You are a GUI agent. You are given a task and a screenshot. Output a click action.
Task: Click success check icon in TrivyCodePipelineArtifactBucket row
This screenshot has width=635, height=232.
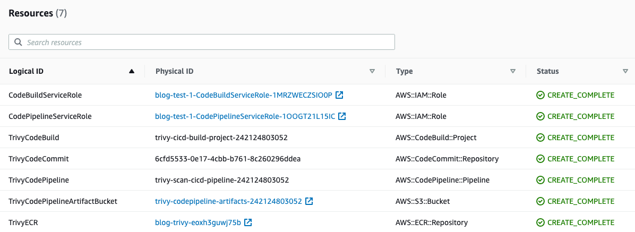click(x=540, y=201)
